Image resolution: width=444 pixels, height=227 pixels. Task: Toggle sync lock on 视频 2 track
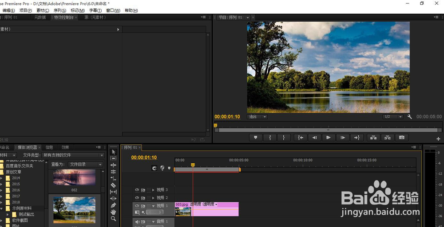click(143, 198)
